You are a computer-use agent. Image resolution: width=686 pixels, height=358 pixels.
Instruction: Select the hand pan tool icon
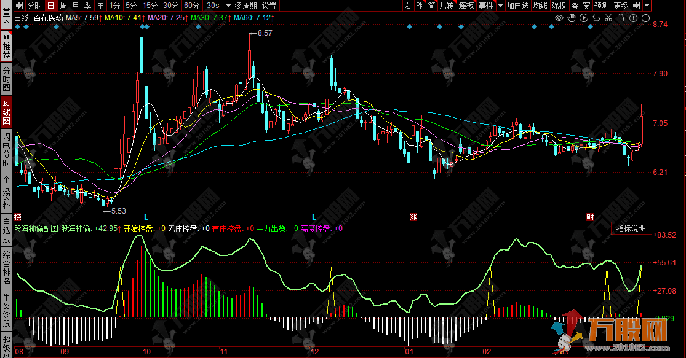click(x=572, y=18)
